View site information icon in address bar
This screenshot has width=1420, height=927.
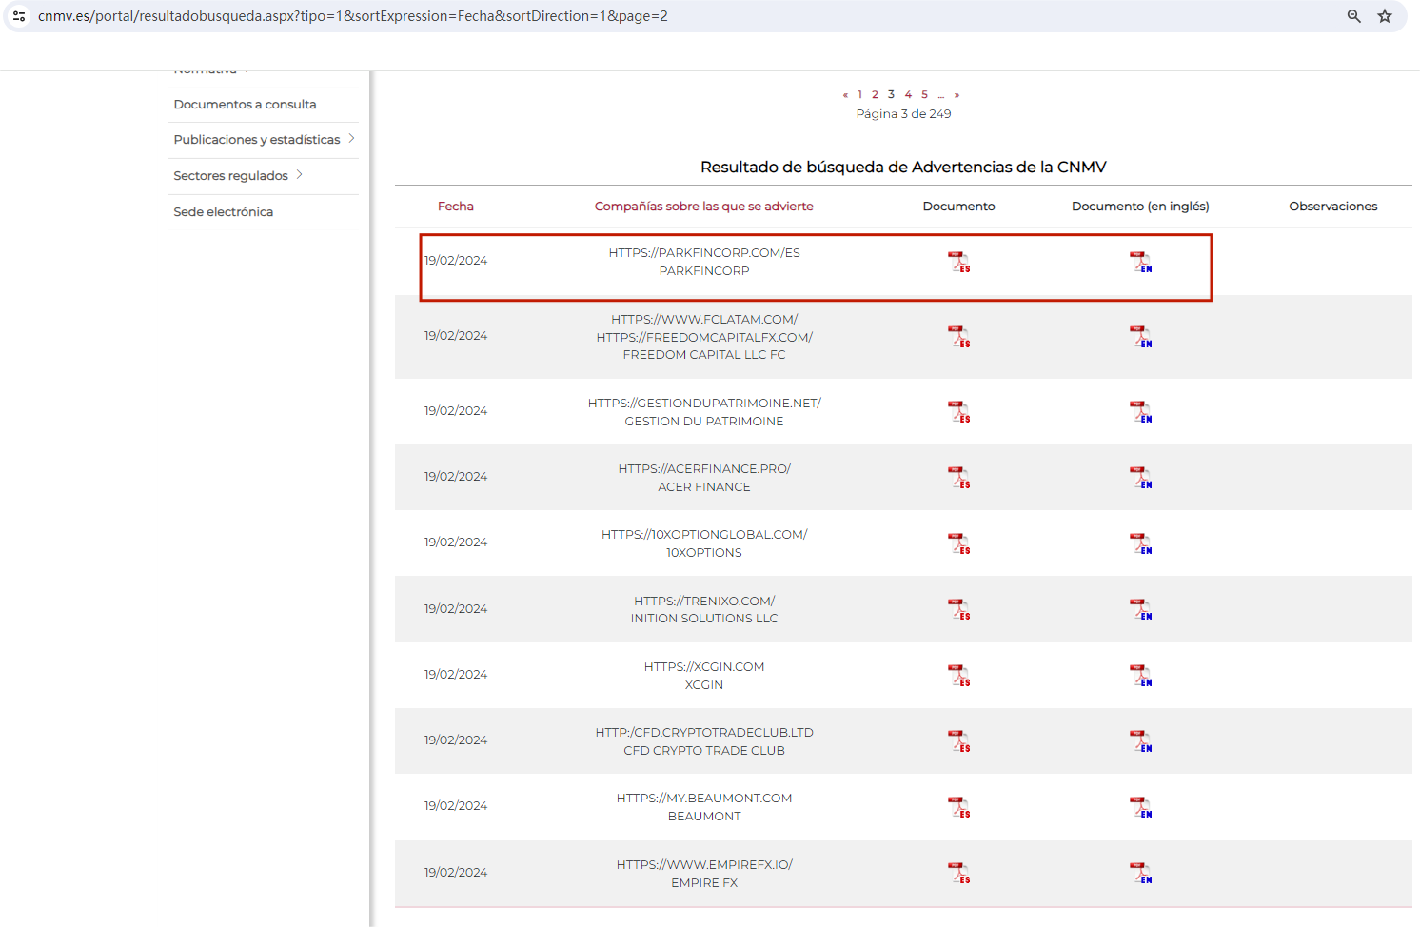[x=19, y=16]
